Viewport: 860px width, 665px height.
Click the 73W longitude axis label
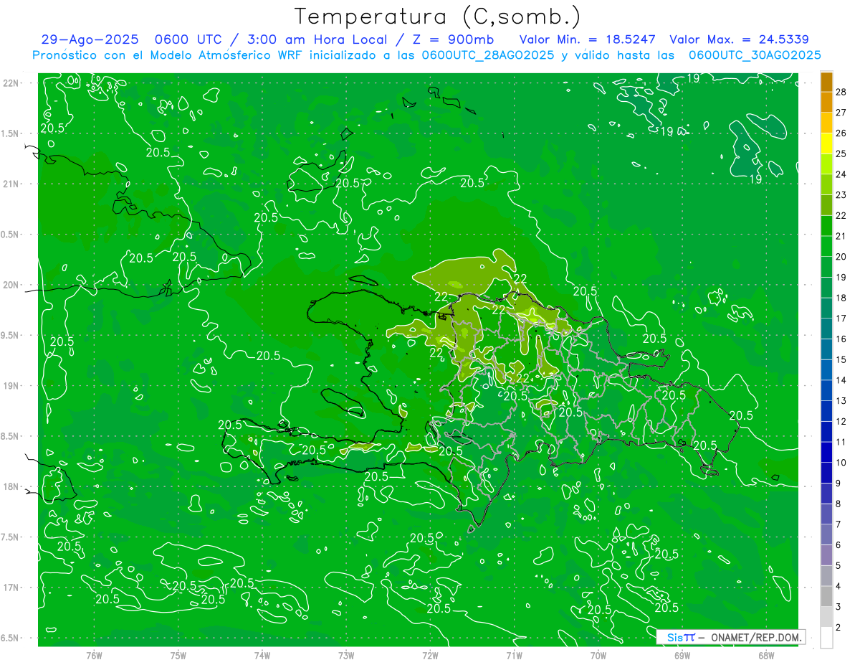346,656
